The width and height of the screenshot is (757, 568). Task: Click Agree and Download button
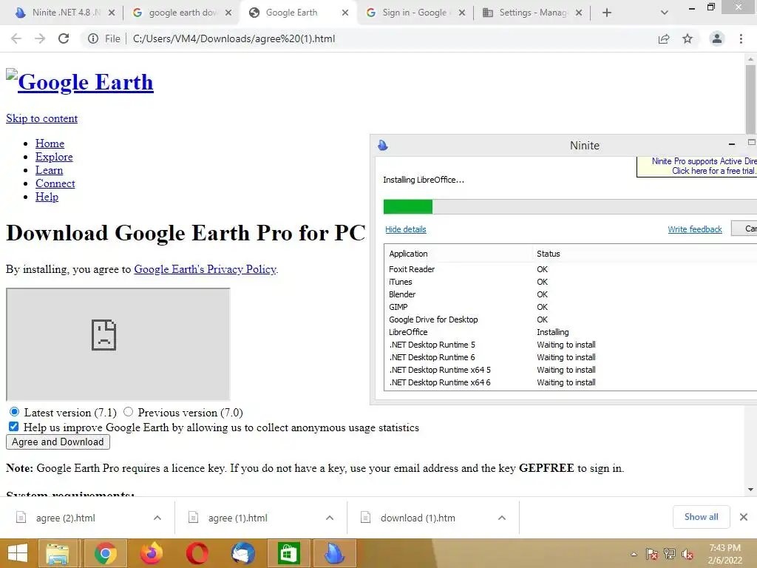coord(58,442)
